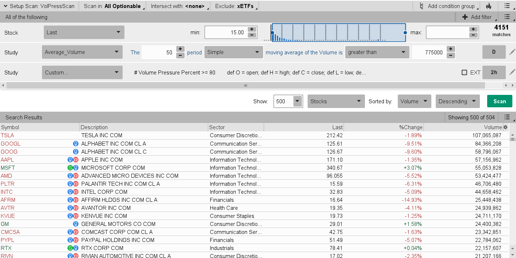
Task: Open the list menu right of Add filter
Action: pyautogui.click(x=507, y=17)
